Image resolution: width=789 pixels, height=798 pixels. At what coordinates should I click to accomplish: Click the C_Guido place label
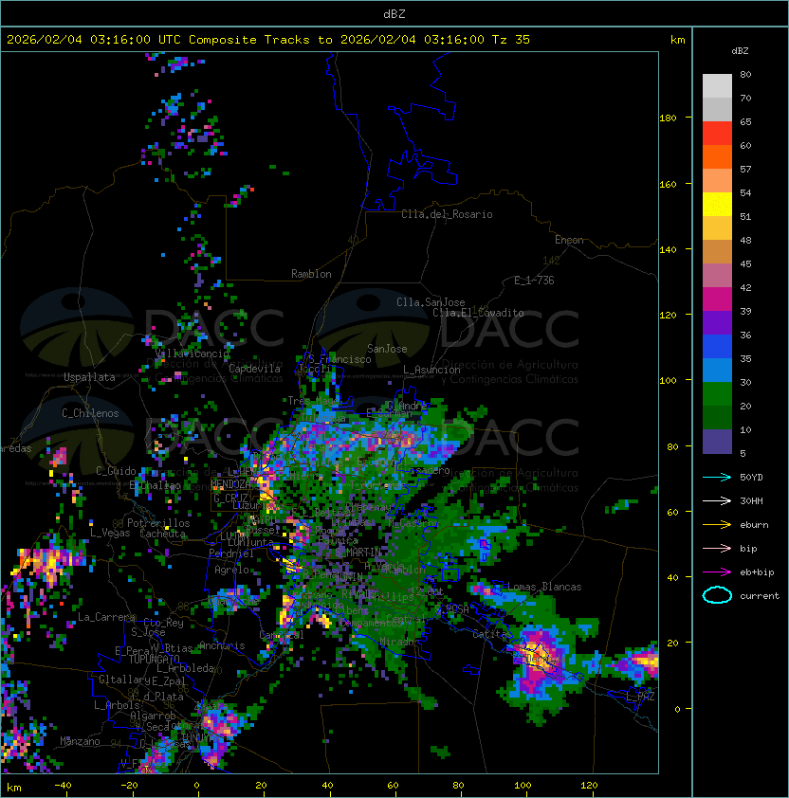pos(116,471)
